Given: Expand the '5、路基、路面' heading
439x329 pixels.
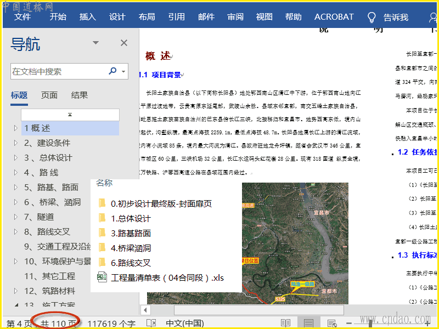Looking at the screenshot, I should tap(15, 188).
